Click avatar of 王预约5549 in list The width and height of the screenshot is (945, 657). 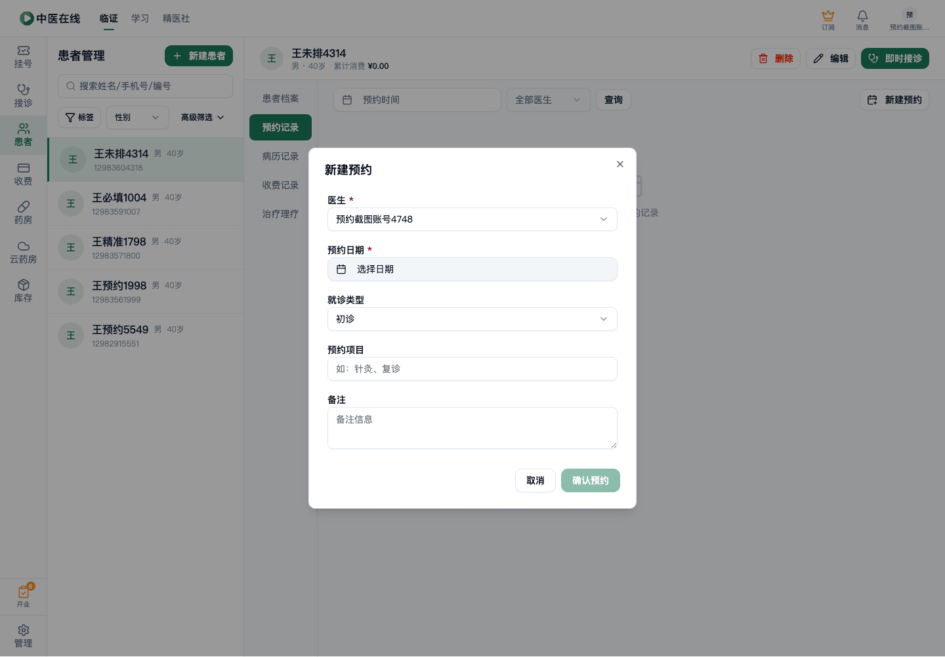click(x=71, y=335)
